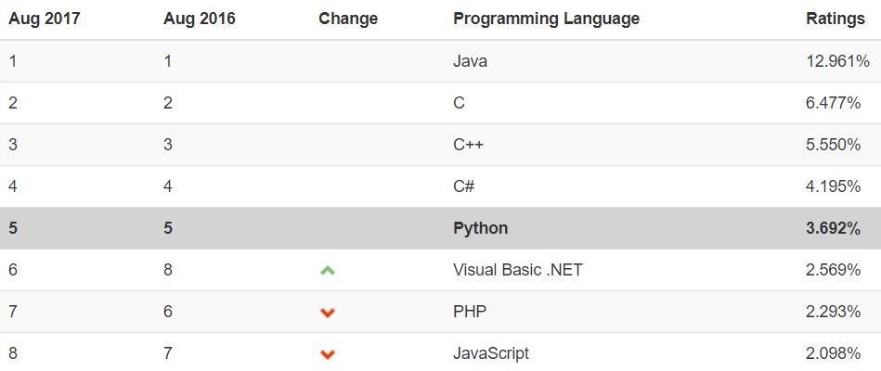Click the Change column header
881x371 pixels.
[x=348, y=19]
